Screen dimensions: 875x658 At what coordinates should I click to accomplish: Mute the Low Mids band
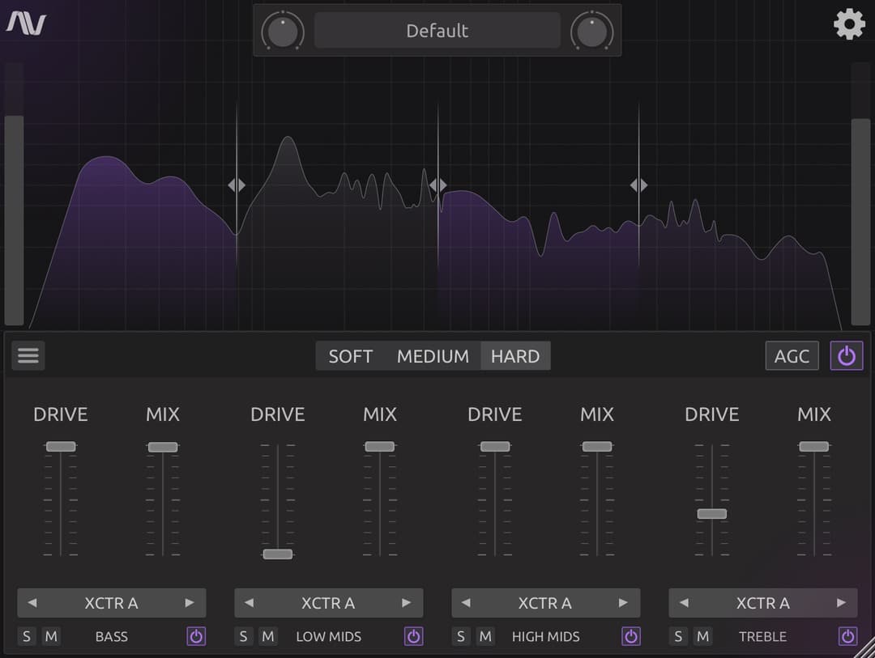268,636
